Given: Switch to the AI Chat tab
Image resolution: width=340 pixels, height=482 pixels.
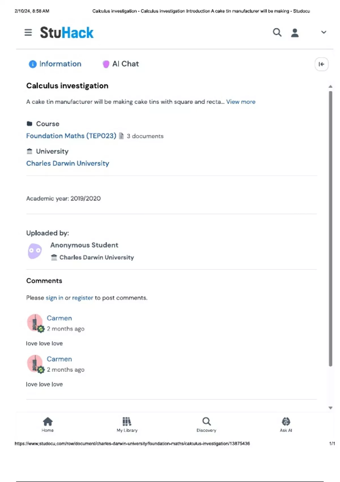Looking at the screenshot, I should pos(121,64).
